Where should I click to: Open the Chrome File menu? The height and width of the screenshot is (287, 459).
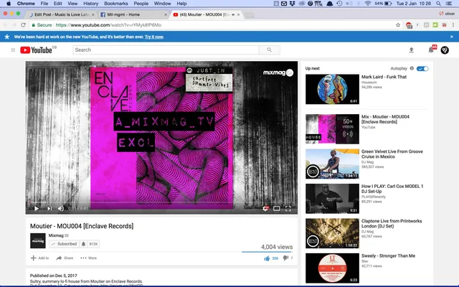pyautogui.click(x=44, y=4)
